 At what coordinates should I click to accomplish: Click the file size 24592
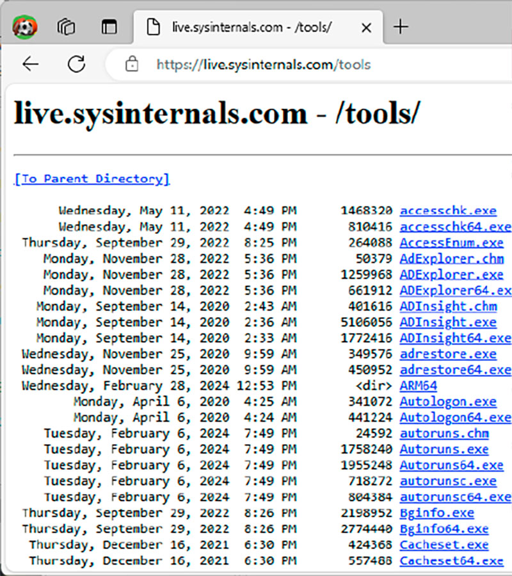point(374,434)
